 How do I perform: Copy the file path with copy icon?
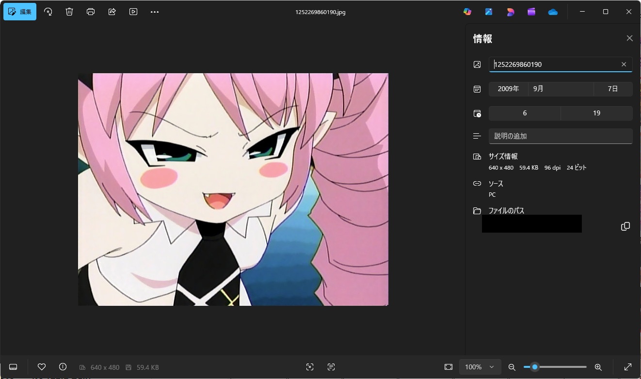point(625,226)
